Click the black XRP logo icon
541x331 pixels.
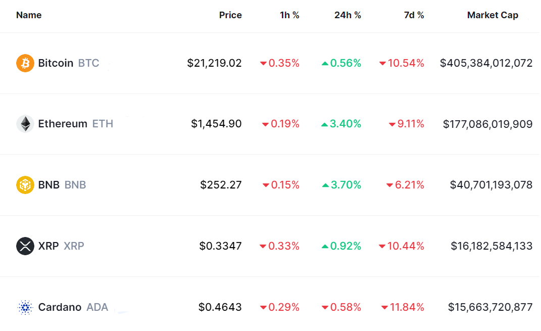click(x=25, y=246)
